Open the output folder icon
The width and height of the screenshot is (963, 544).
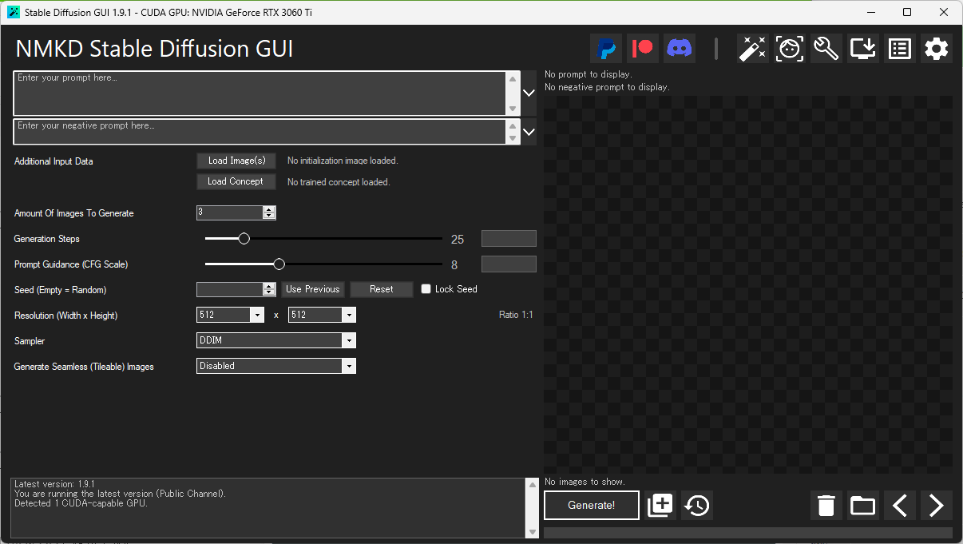[x=862, y=505]
